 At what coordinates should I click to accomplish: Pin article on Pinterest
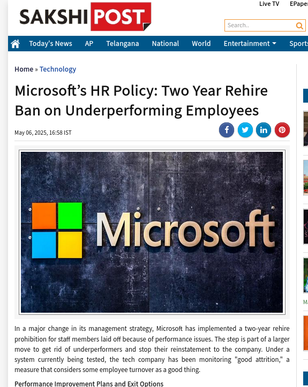(x=282, y=130)
